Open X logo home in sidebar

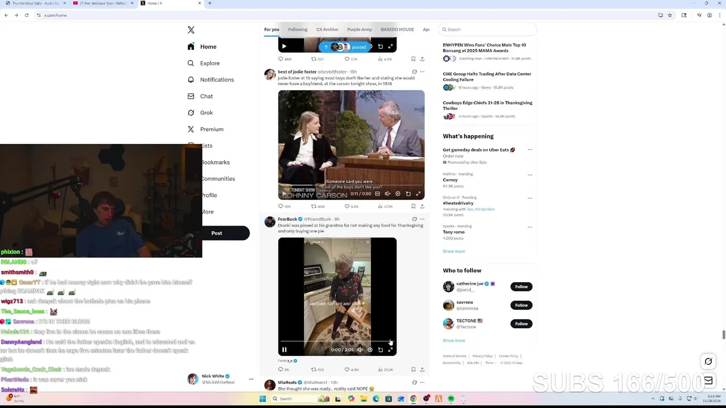pyautogui.click(x=191, y=30)
